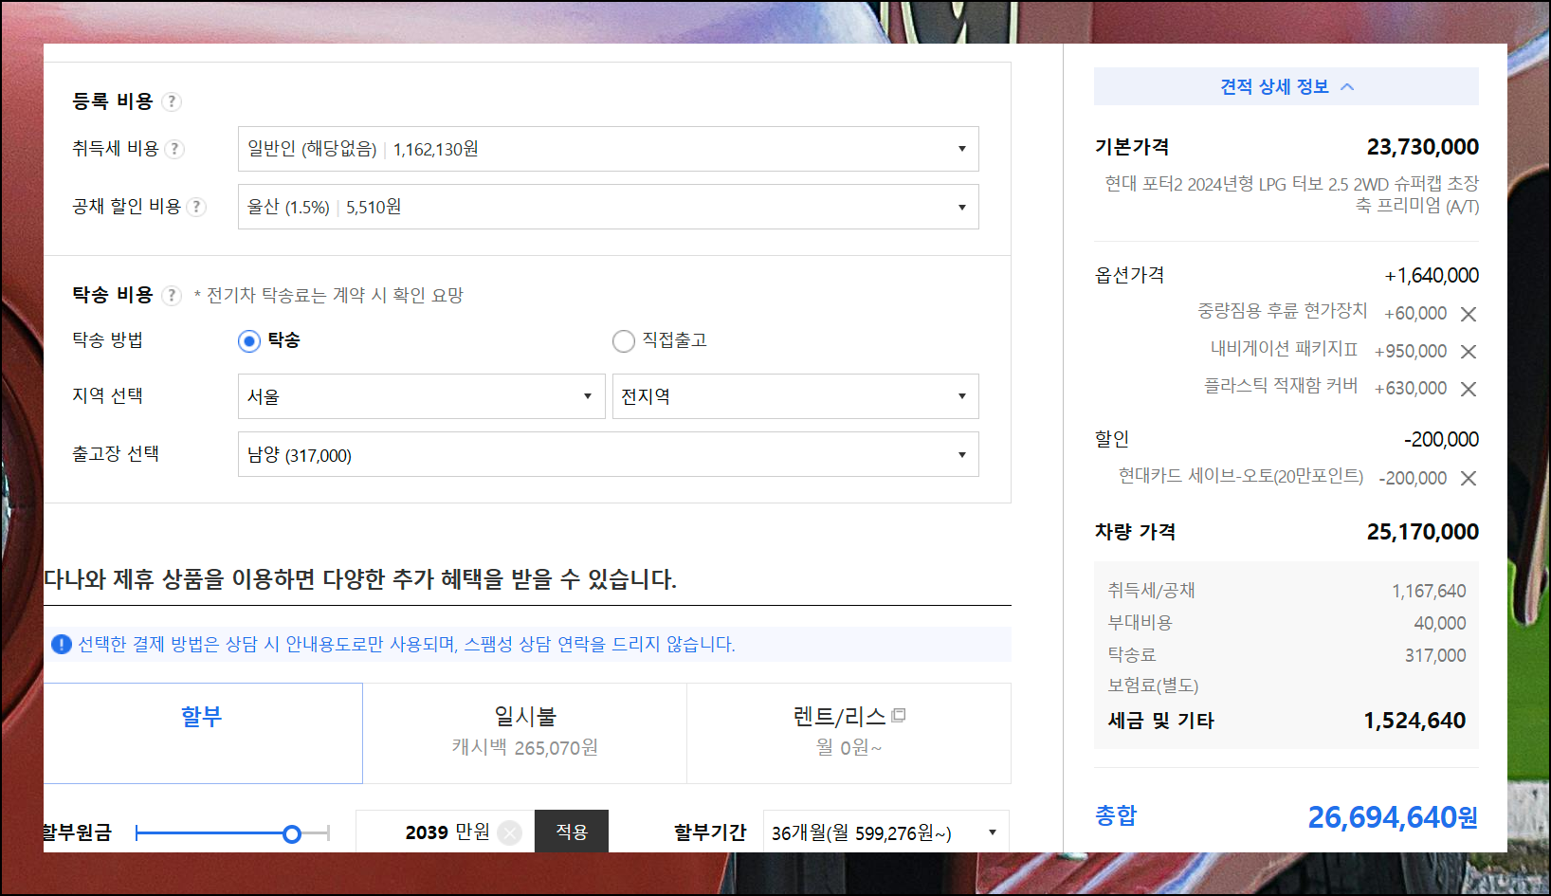Viewport: 1551px width, 896px height.
Task: Click the 취득세/공채 1,167,640 amount
Action: [x=1429, y=592]
